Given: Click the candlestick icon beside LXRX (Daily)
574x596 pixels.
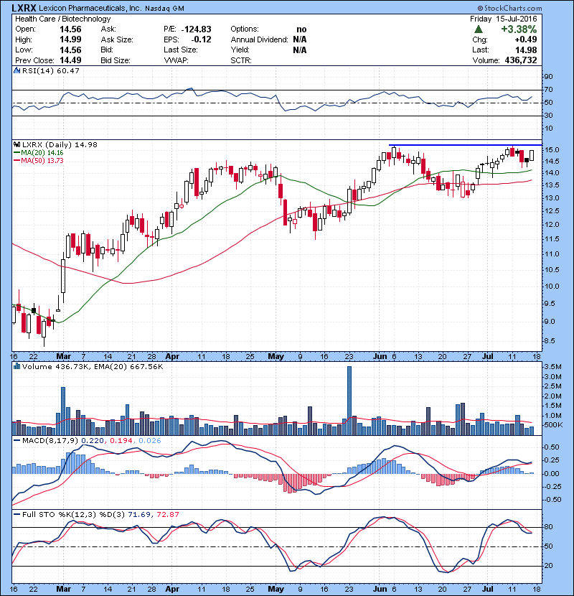Looking at the screenshot, I should [x=17, y=144].
